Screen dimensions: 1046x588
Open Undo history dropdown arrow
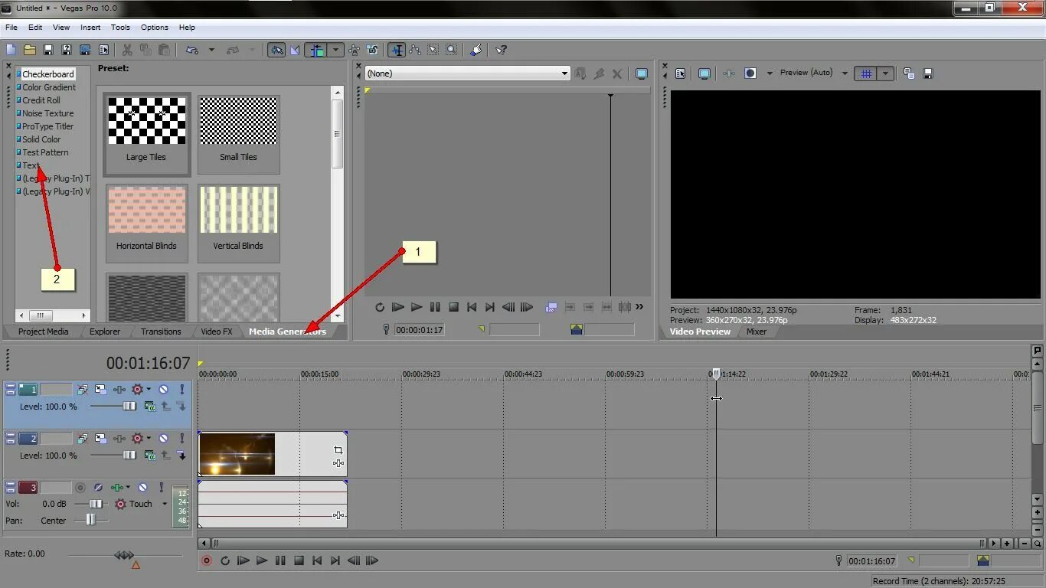point(211,50)
